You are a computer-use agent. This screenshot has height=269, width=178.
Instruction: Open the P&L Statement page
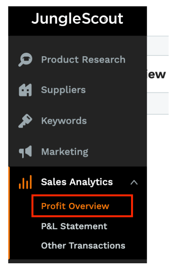74,226
